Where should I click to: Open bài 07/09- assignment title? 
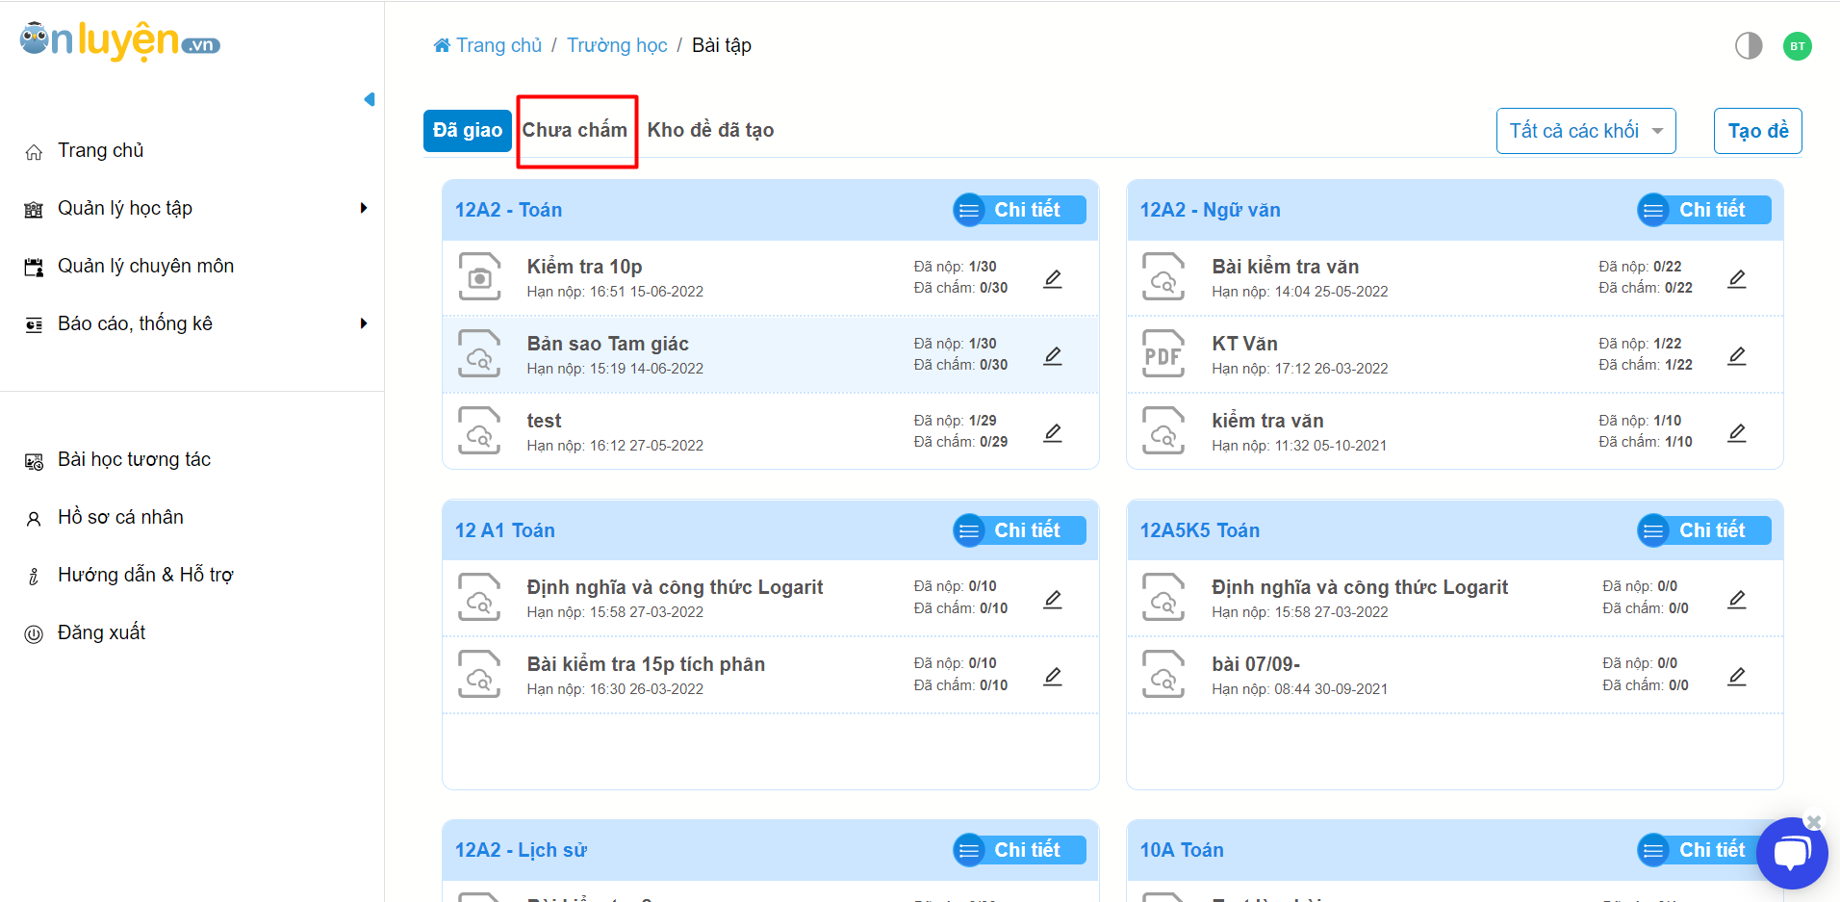tap(1256, 664)
